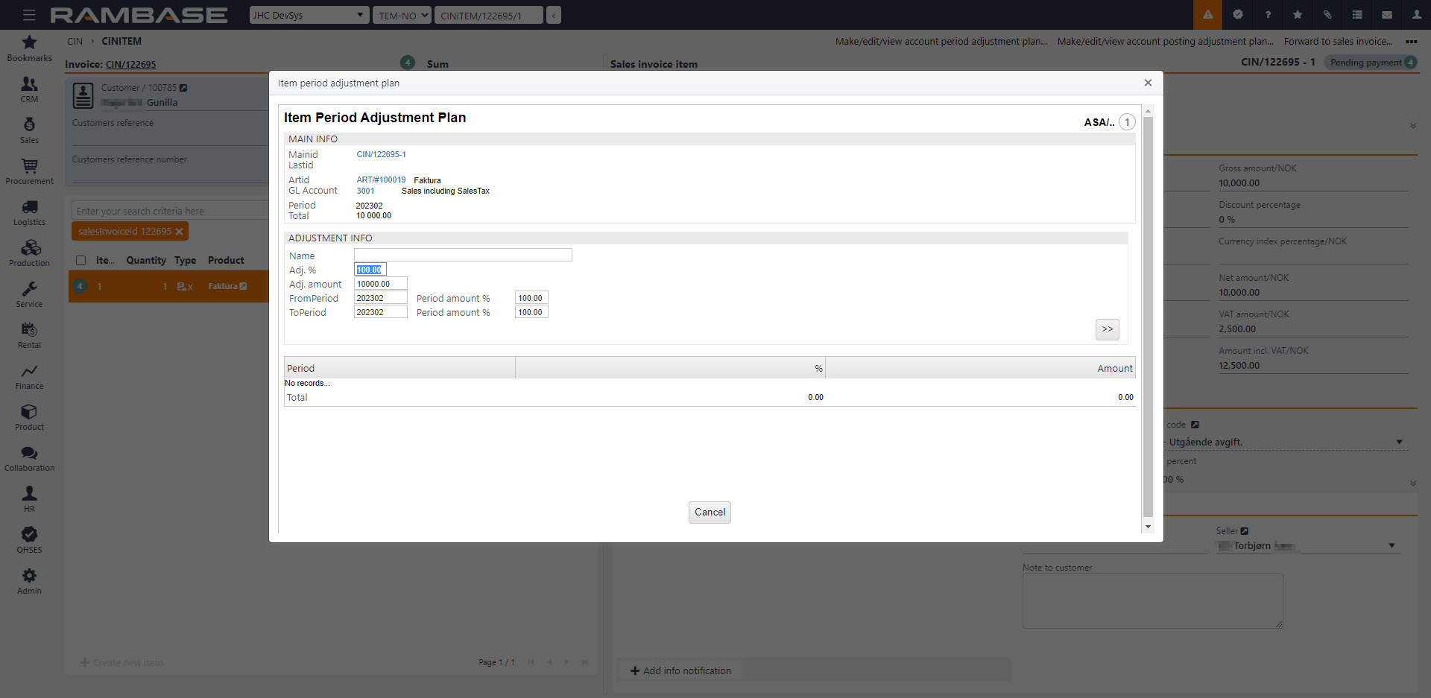The image size is (1431, 698).
Task: Click the ASA/.. status circle 1
Action: point(1127,122)
